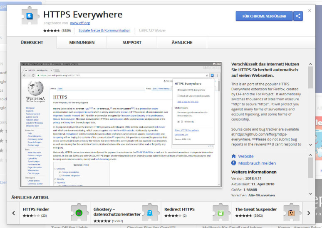Open Ghostery datenschutzorientierter card
Image resolution: width=322 pixels, height=228 pixels.
tap(126, 213)
